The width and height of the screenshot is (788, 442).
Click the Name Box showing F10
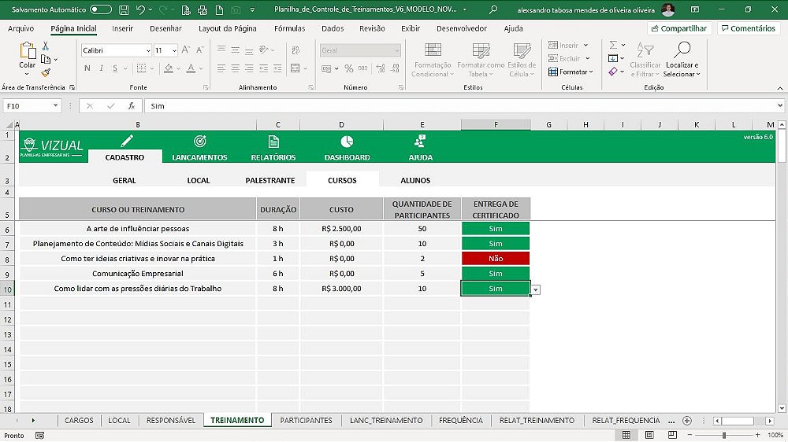tap(27, 106)
